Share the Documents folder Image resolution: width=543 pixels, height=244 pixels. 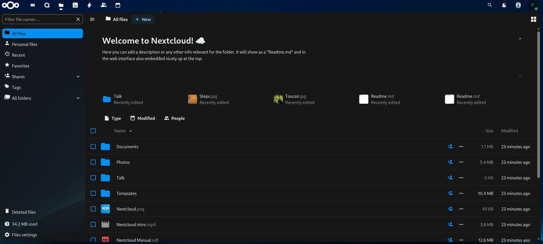click(450, 147)
